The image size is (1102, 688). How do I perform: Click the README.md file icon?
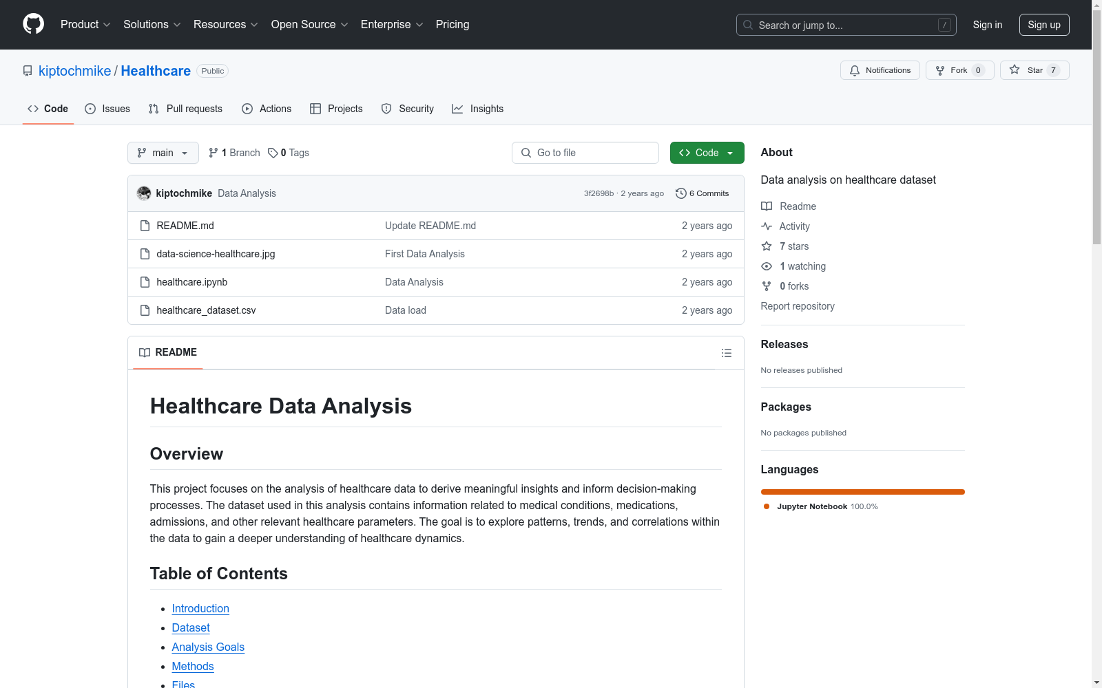tap(145, 226)
